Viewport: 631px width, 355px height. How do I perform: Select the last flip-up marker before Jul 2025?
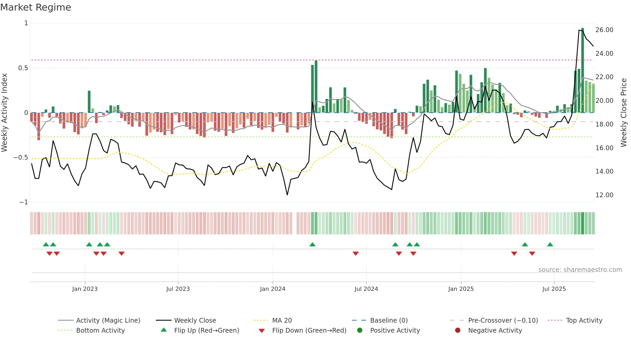coord(550,245)
